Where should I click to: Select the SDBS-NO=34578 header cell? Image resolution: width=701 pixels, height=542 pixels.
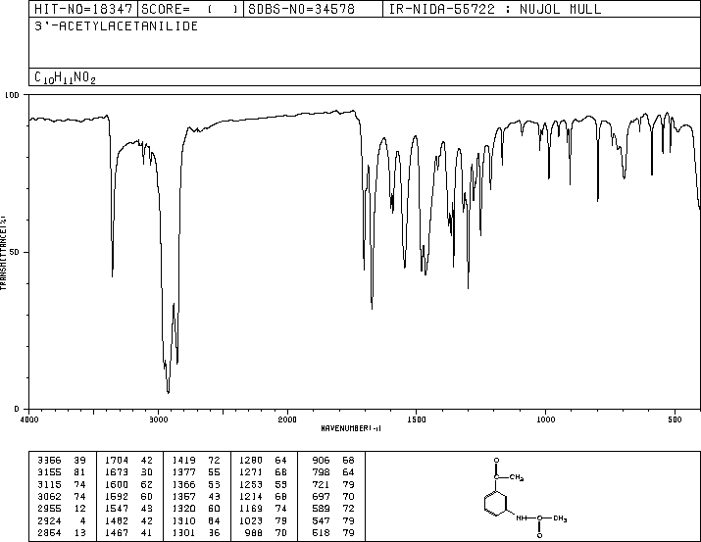[313, 9]
